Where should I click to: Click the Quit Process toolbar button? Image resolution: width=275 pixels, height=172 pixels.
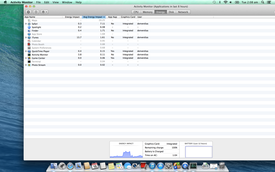tap(28, 12)
